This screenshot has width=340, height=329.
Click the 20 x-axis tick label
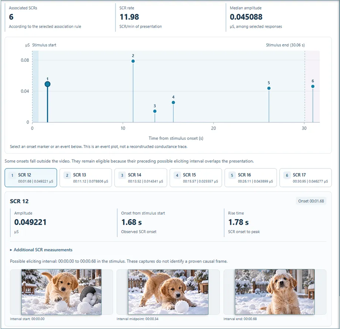(213, 128)
